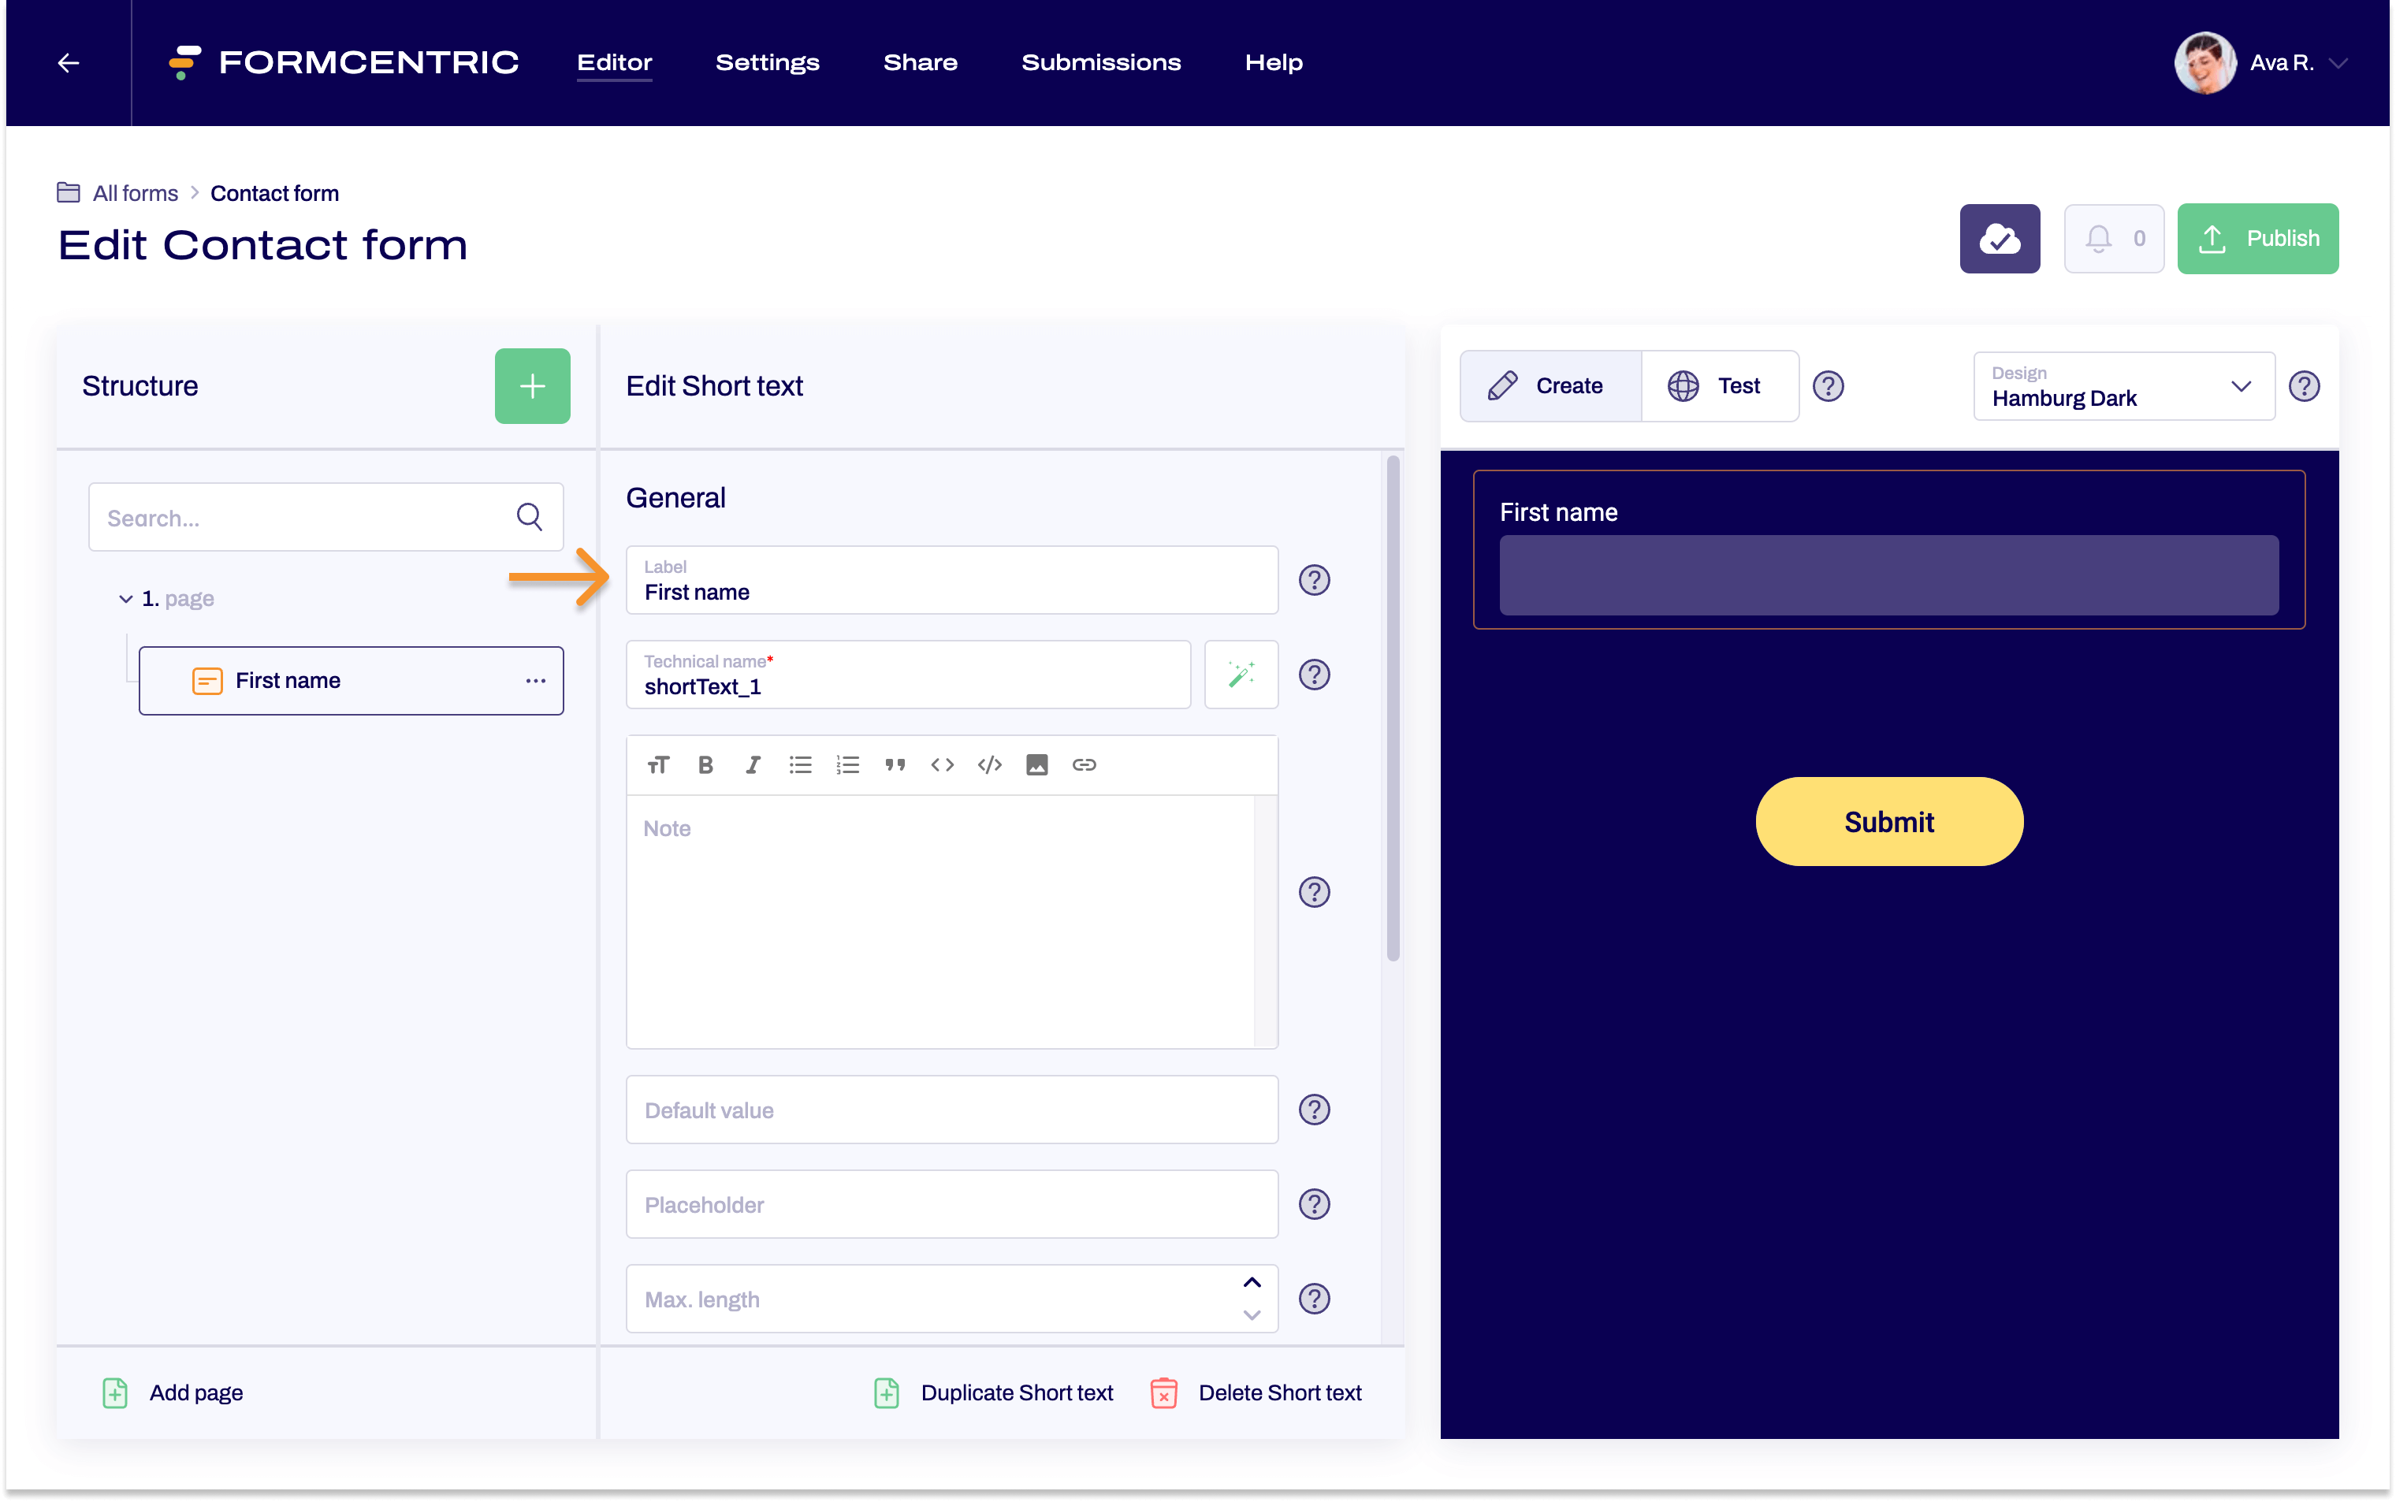Click the technical name magic wand icon

click(x=1242, y=675)
